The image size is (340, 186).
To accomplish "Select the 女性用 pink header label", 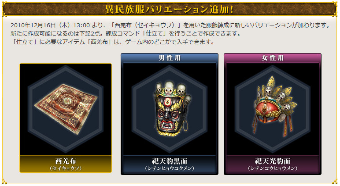I will [273, 58].
